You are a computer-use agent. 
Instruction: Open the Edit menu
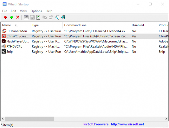[14, 11]
